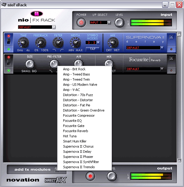Click the rack scrollbar down arrow

pyautogui.click(x=179, y=160)
